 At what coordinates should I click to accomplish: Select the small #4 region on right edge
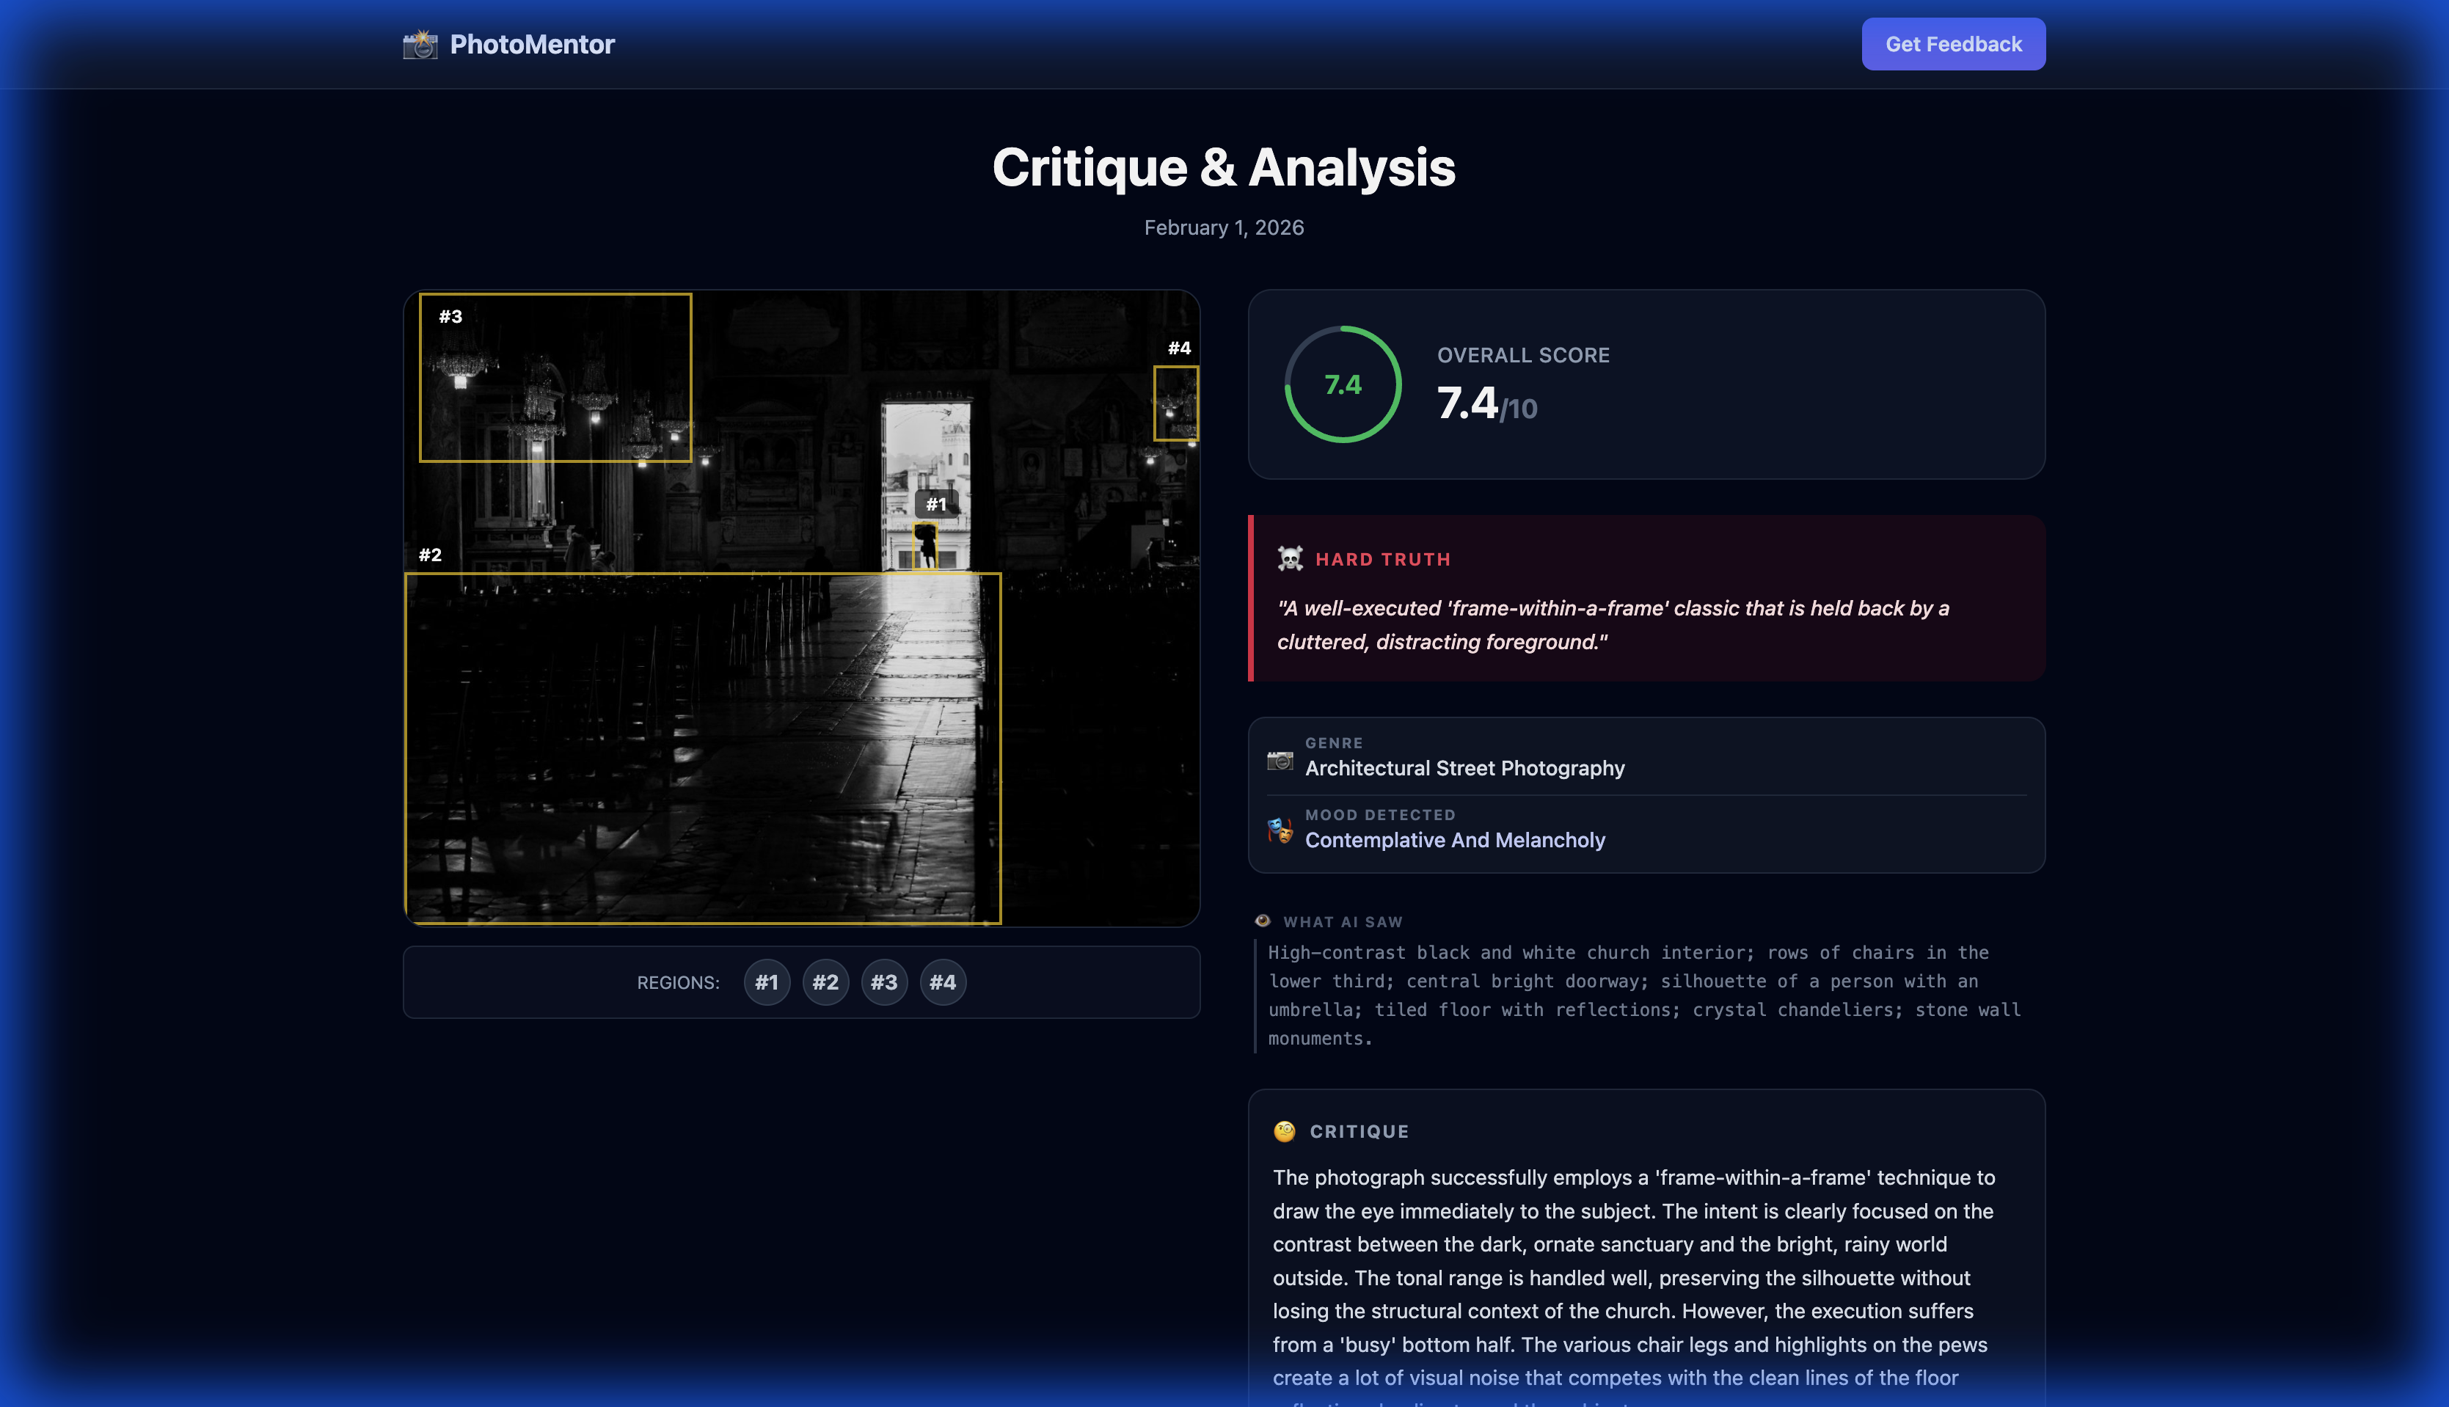1175,403
